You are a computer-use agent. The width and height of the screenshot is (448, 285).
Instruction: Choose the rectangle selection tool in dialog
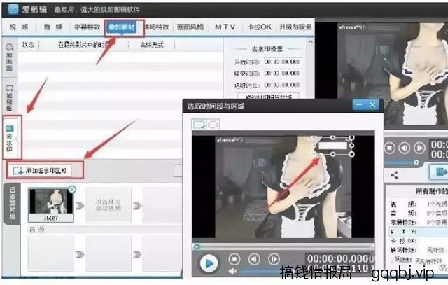[199, 125]
